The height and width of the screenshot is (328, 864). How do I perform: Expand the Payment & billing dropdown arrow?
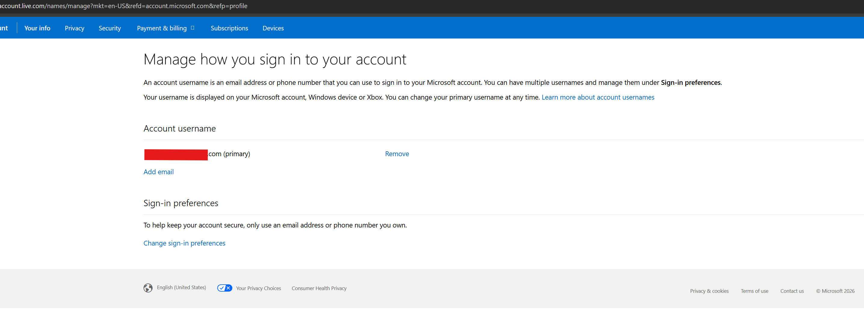pyautogui.click(x=193, y=28)
